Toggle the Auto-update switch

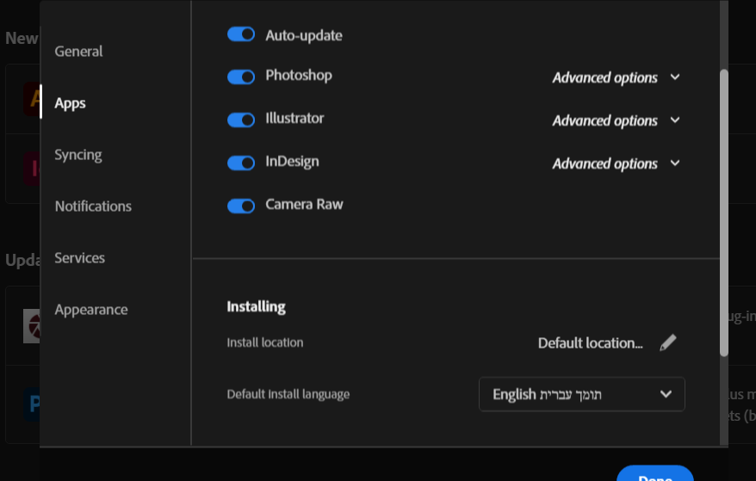coord(241,34)
